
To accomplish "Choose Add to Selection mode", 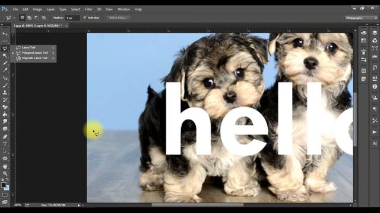I will (29, 18).
